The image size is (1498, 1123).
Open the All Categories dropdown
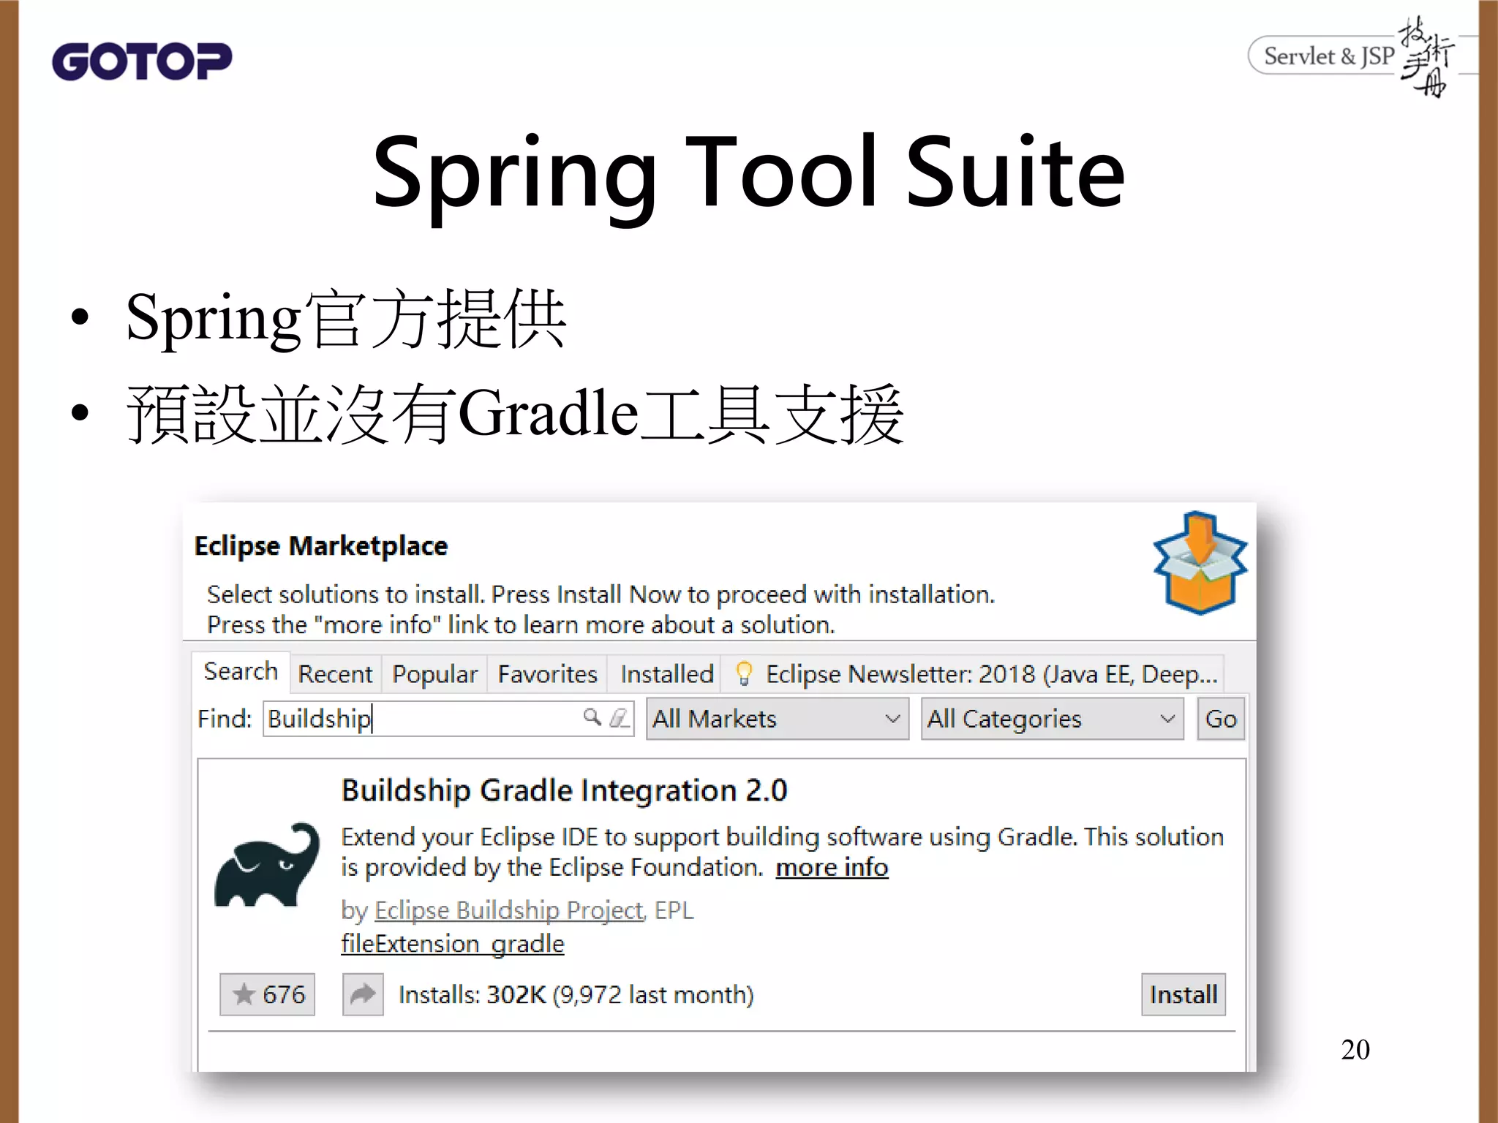click(x=1052, y=719)
